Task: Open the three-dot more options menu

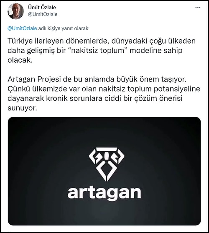Action: coord(198,8)
